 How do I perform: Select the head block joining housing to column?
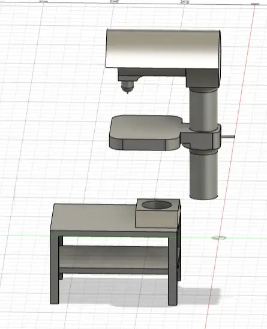pyautogui.click(x=202, y=78)
